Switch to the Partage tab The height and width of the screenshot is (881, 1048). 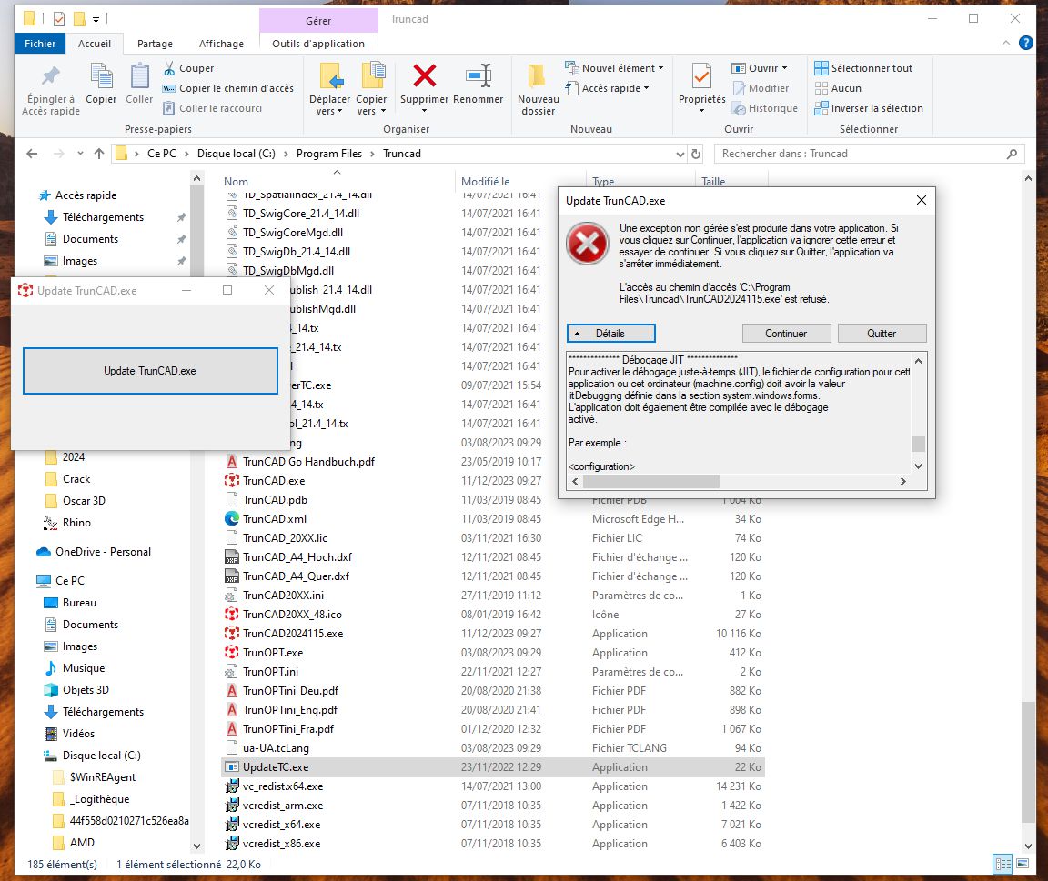155,44
